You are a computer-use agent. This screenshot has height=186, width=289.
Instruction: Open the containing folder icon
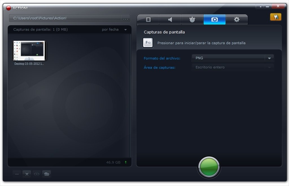tap(47, 174)
